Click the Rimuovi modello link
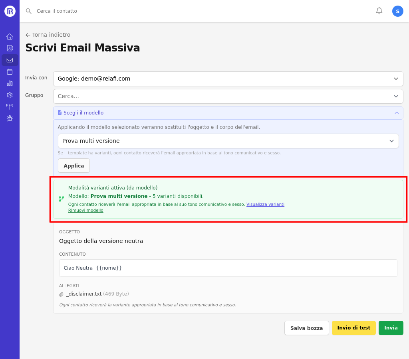The image size is (409, 359). (86, 210)
